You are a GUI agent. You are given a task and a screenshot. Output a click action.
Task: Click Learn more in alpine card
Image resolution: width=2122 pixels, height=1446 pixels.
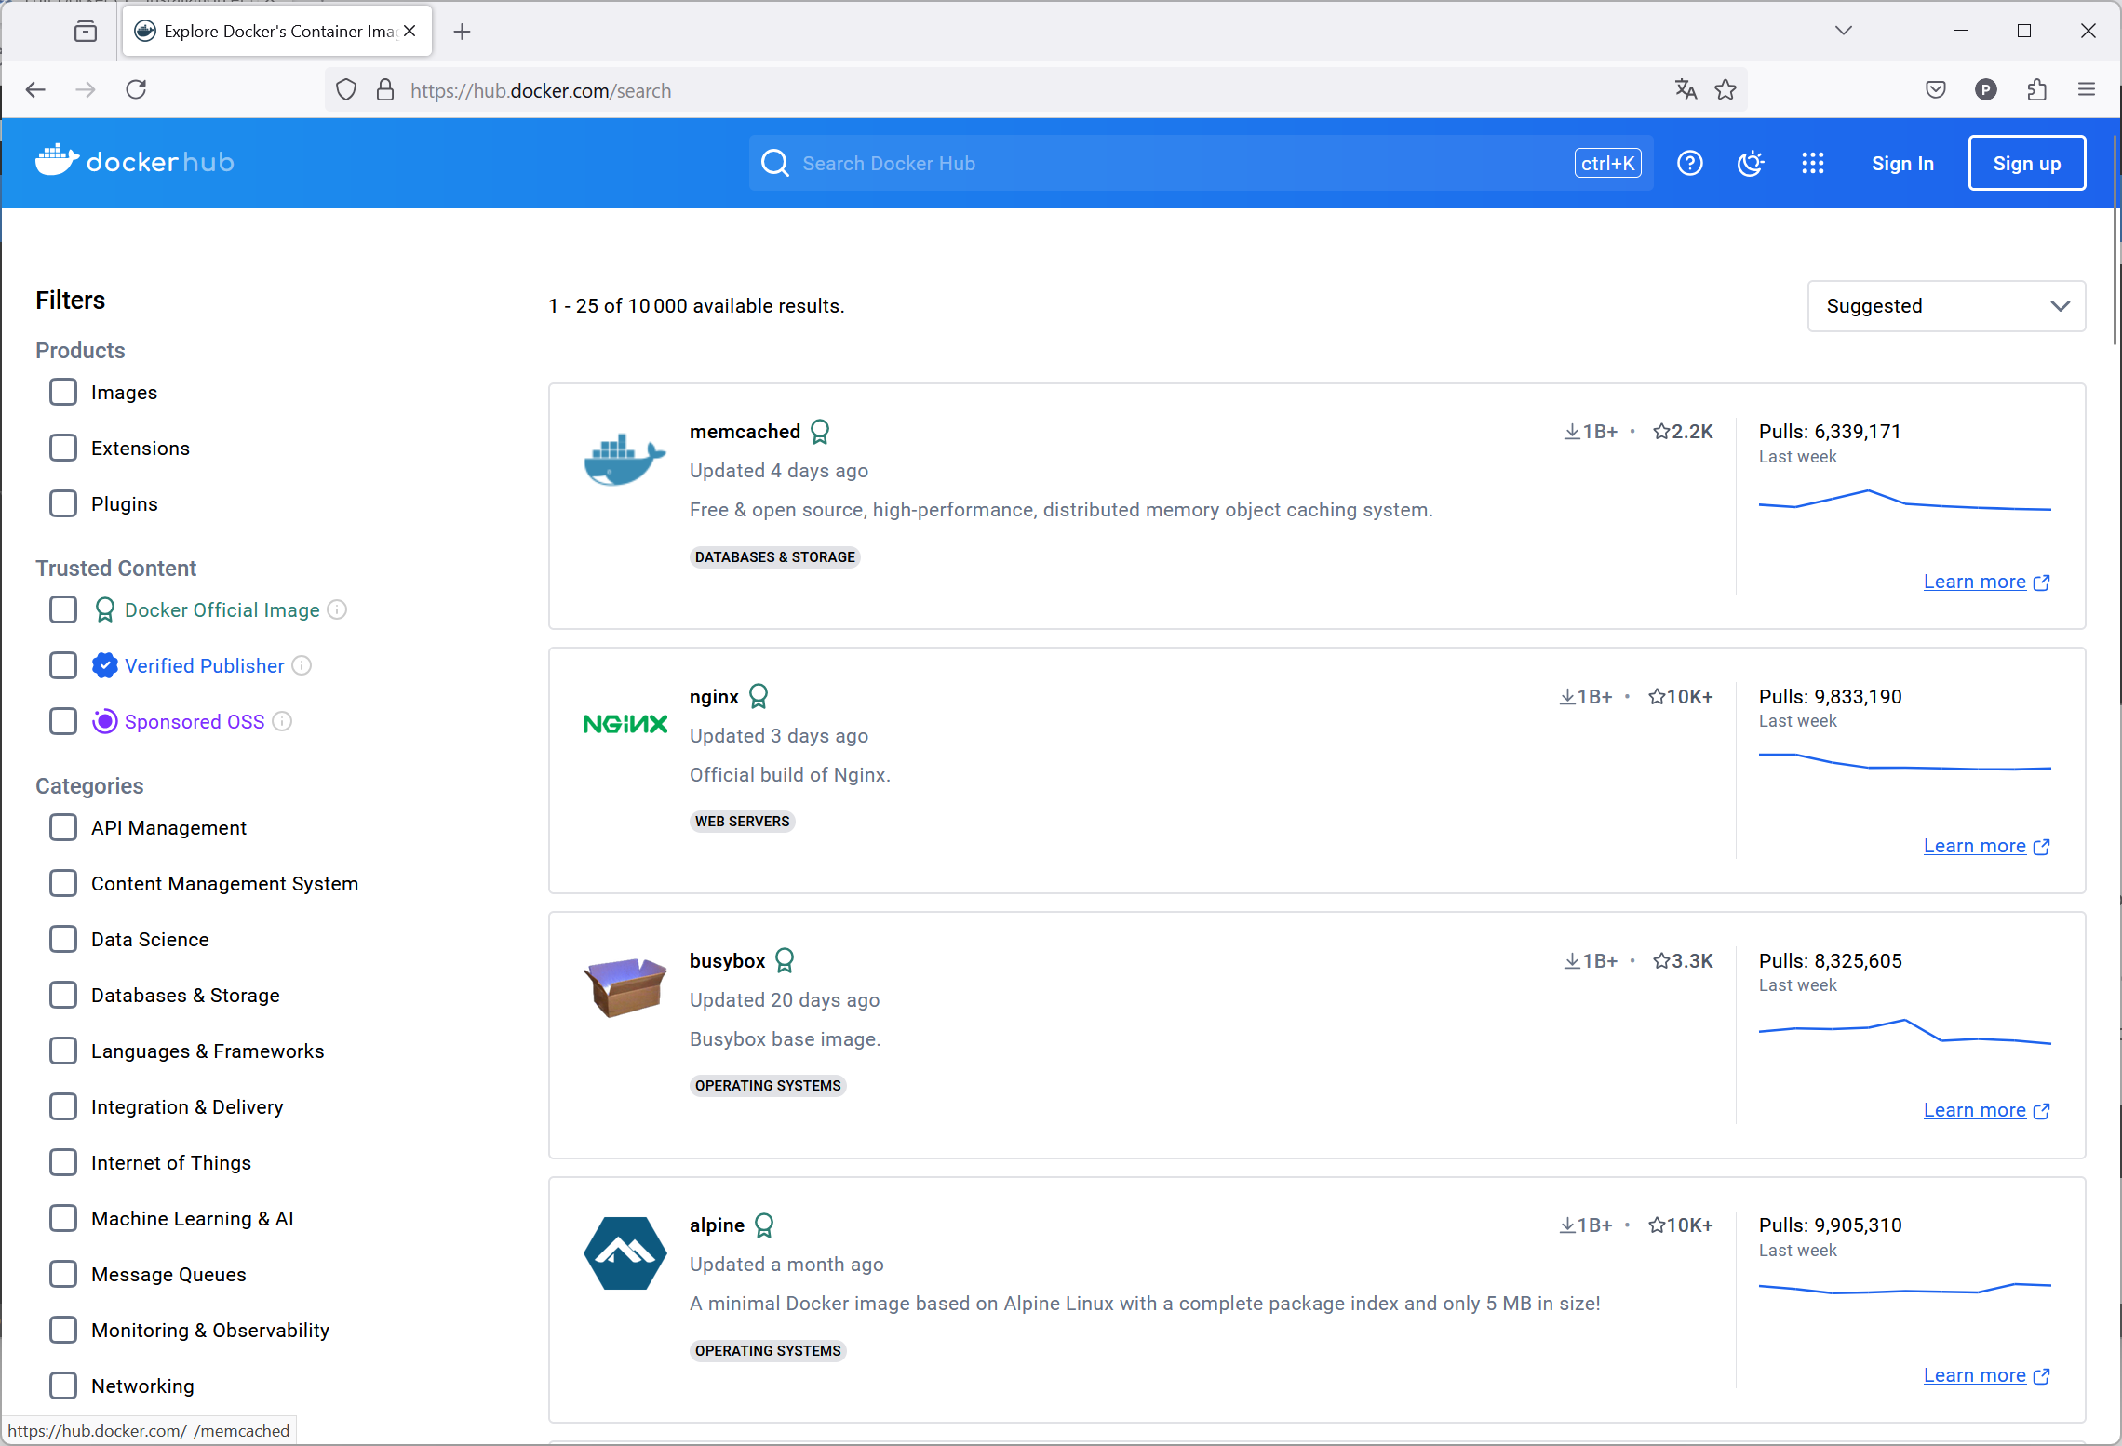(x=1986, y=1375)
